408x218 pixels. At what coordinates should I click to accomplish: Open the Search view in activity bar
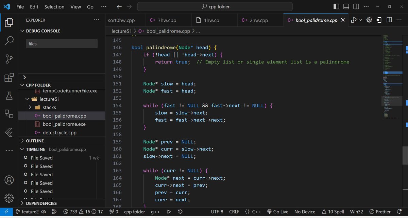point(9,41)
